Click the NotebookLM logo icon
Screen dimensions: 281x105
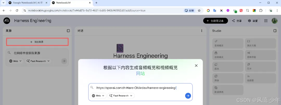pos(7,21)
